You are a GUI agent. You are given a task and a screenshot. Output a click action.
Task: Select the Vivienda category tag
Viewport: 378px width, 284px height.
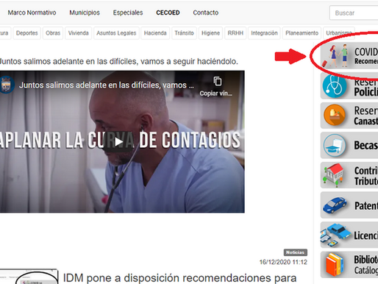[79, 33]
